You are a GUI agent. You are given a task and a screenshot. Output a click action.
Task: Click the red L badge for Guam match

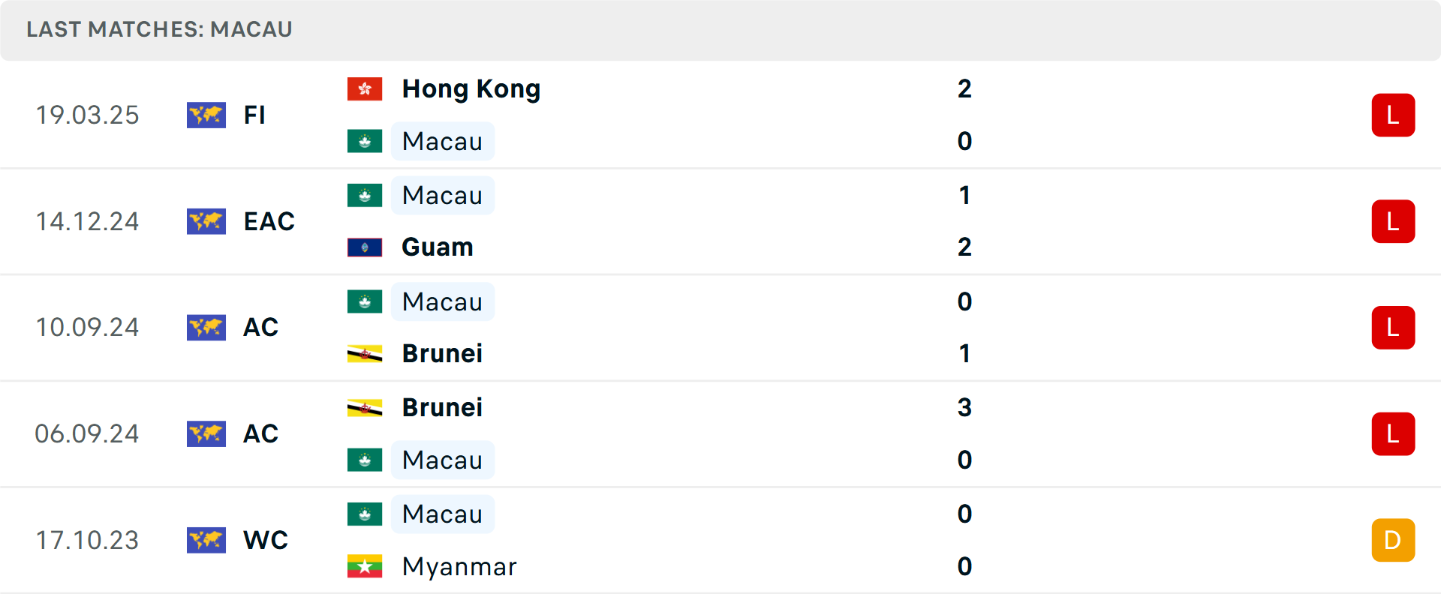click(1392, 222)
